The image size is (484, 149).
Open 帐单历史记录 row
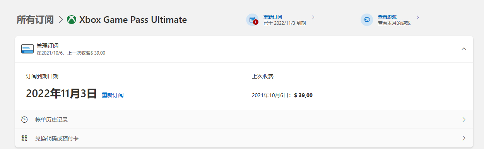click(244, 120)
